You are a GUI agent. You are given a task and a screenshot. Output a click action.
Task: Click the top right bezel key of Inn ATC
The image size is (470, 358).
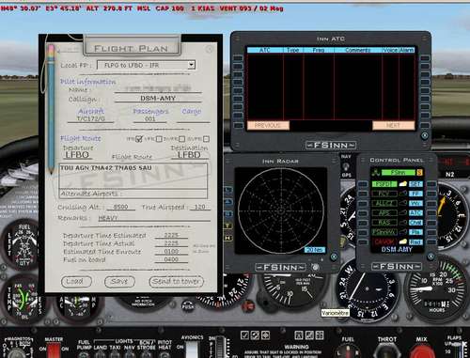tap(425, 58)
